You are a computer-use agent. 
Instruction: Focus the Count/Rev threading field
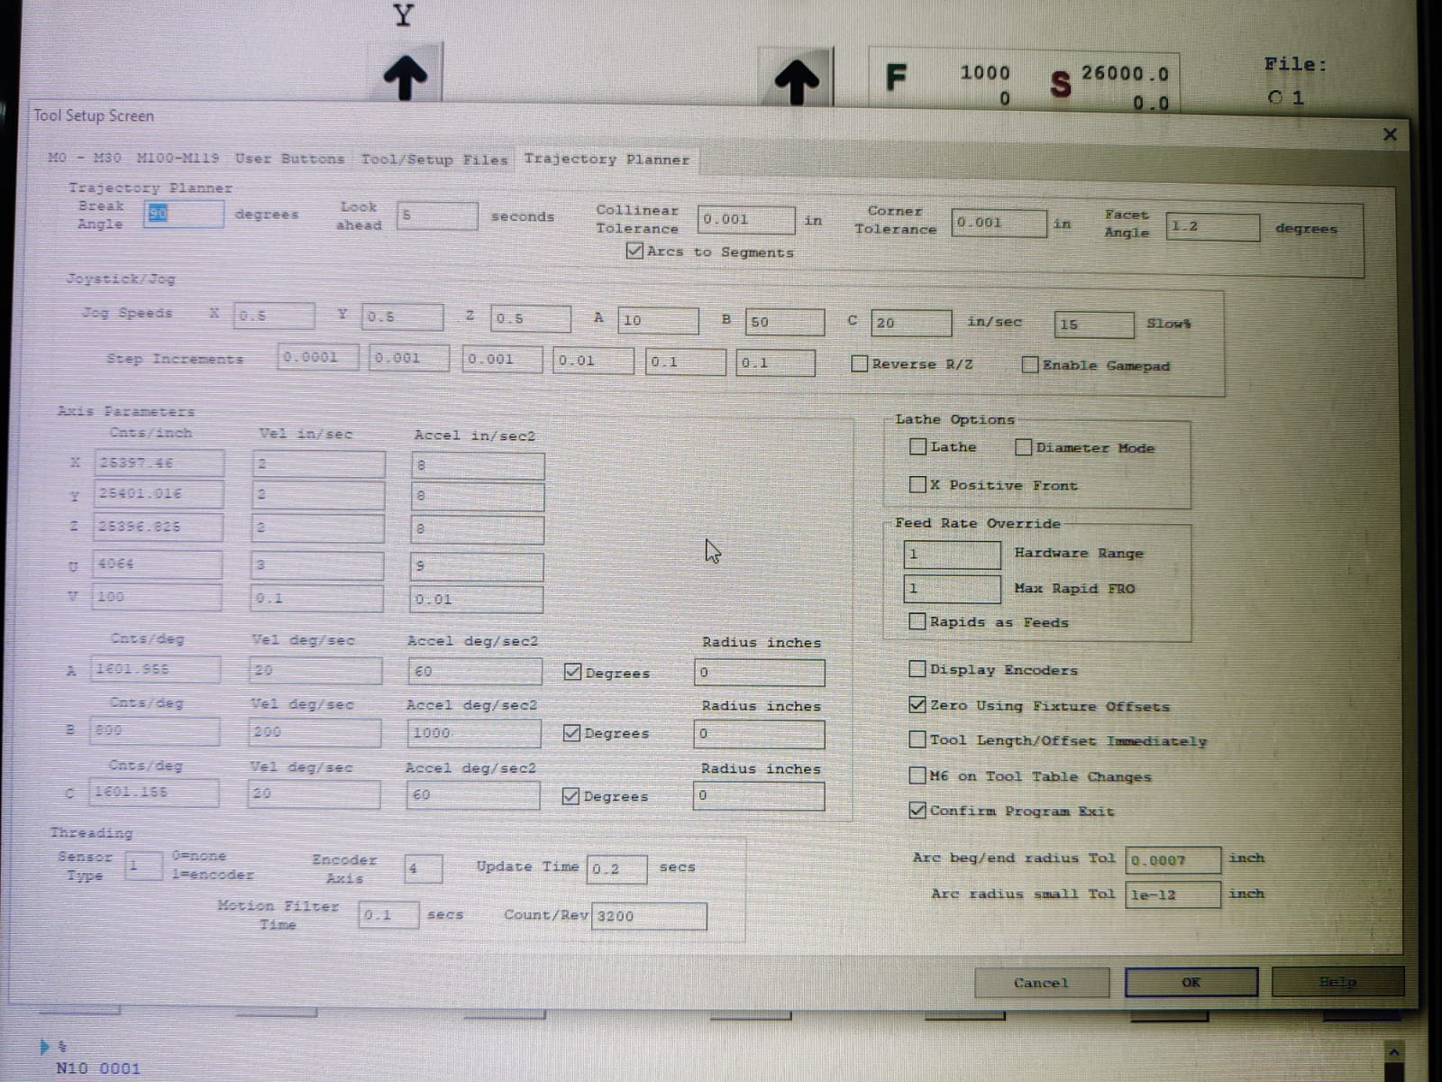tap(649, 916)
